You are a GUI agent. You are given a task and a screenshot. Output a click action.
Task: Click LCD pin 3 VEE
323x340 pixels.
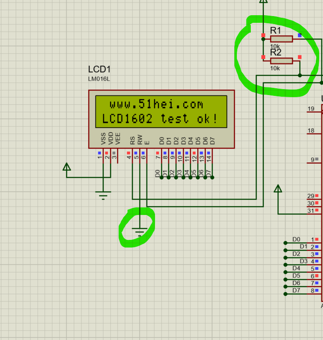[118, 156]
